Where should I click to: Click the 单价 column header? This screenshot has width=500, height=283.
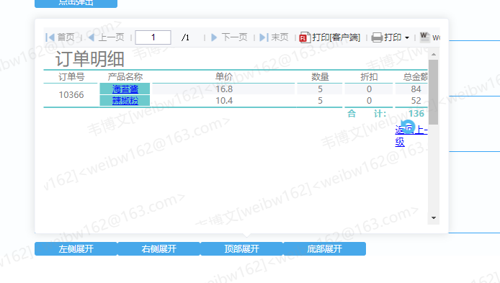[x=224, y=77]
